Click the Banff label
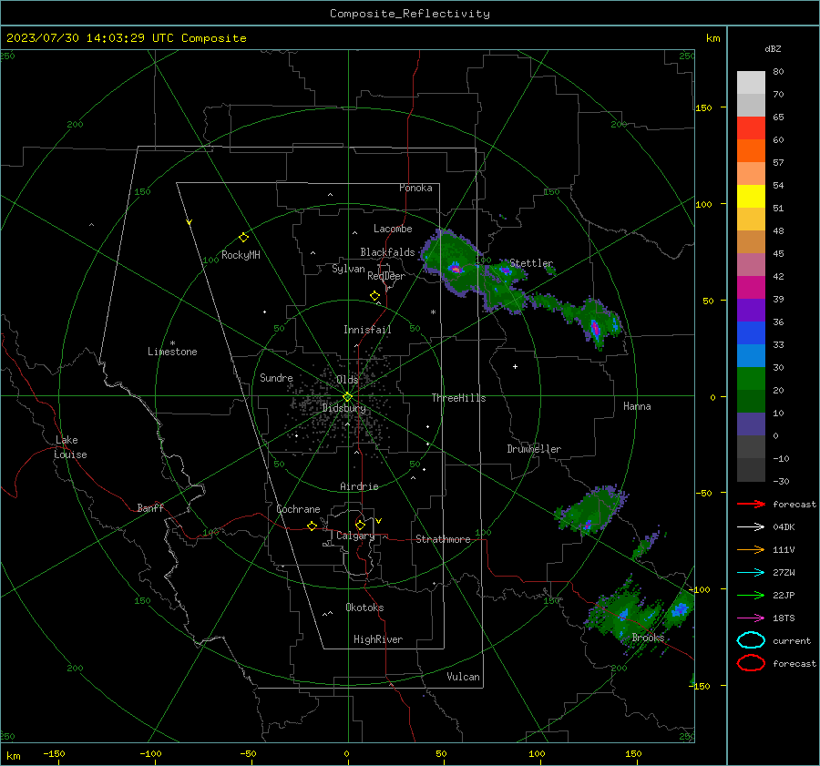The height and width of the screenshot is (766, 820). (150, 508)
